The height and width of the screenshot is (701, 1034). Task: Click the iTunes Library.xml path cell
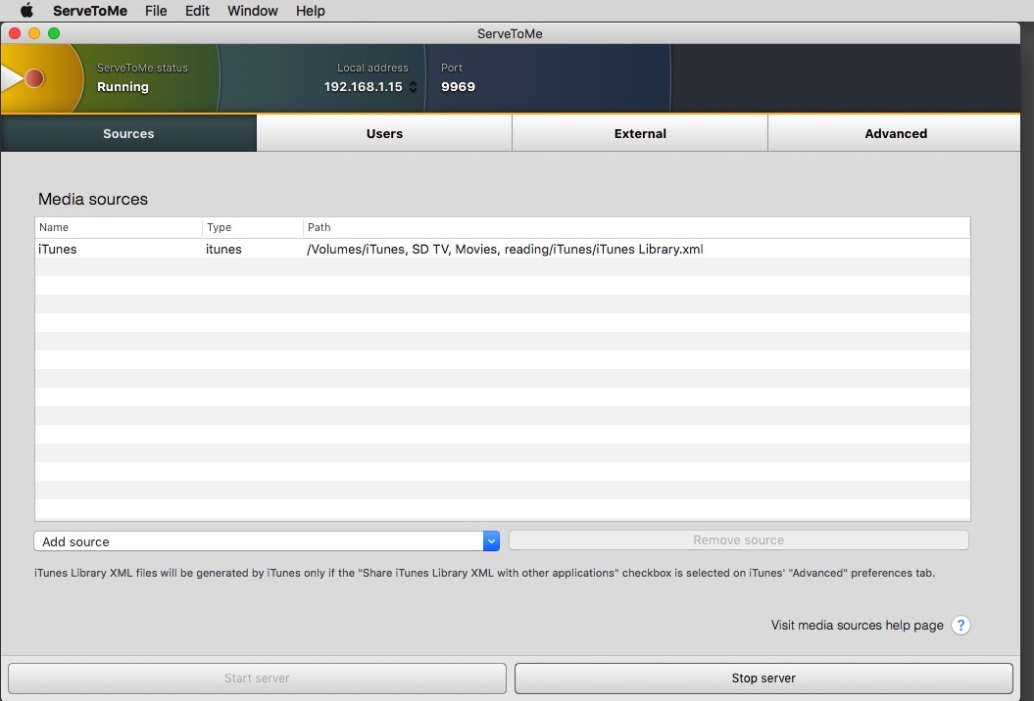505,249
